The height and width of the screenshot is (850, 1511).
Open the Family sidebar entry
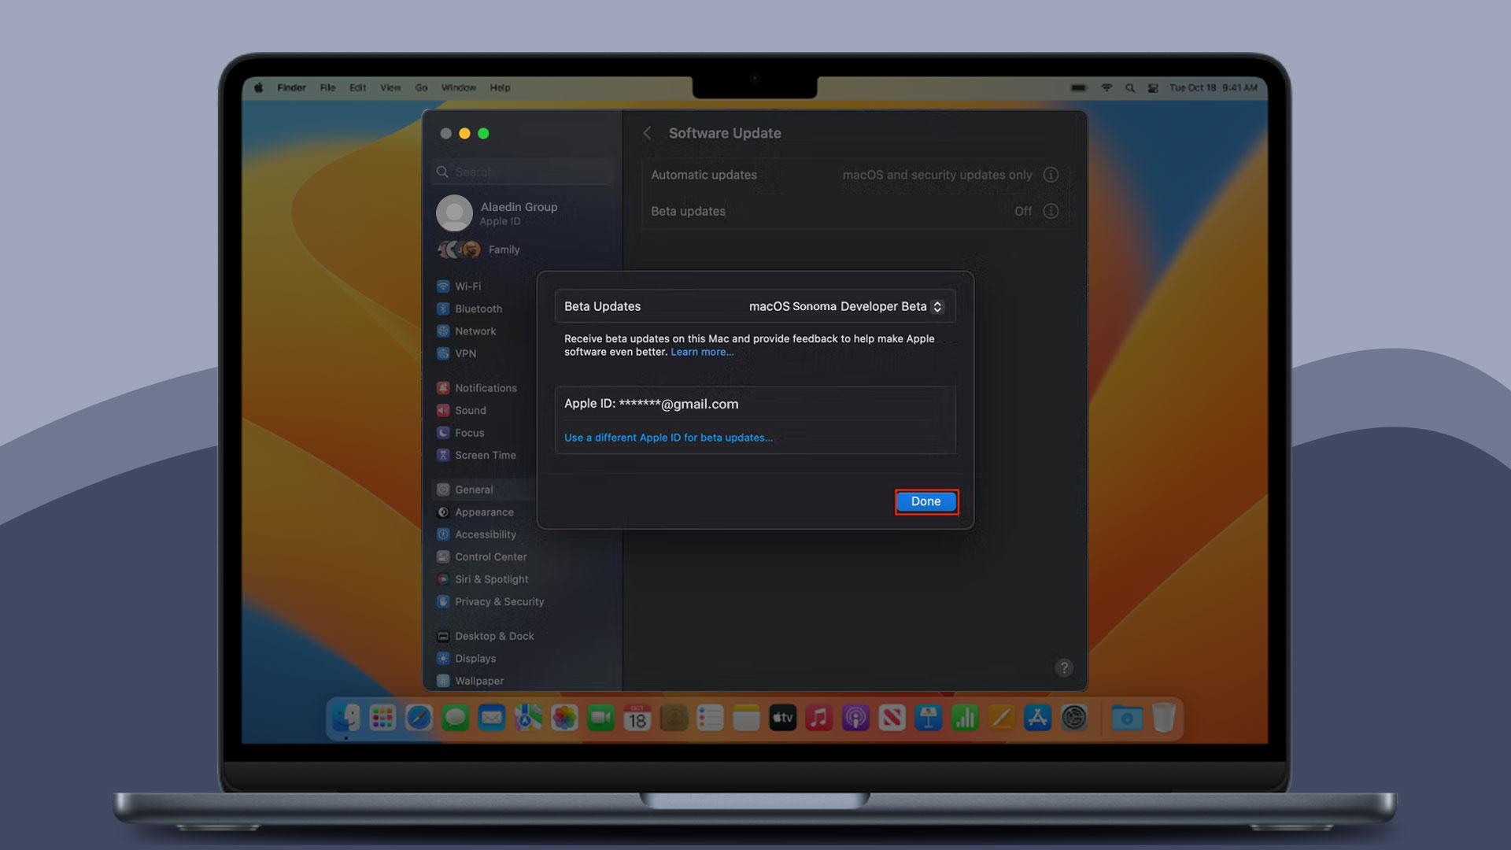point(479,249)
